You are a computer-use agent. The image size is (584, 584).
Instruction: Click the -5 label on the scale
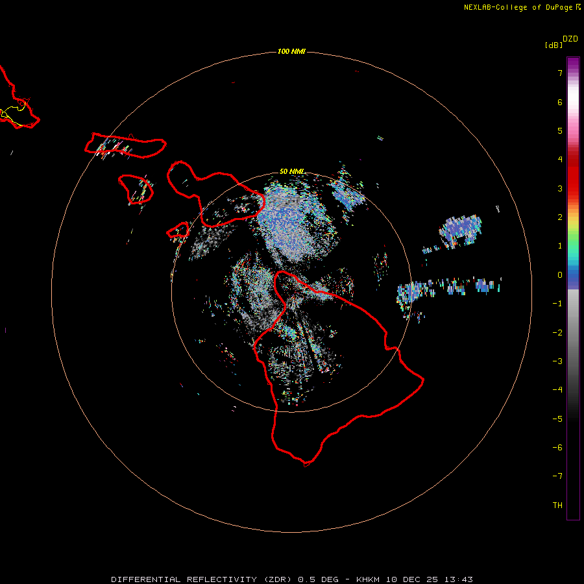coord(557,419)
